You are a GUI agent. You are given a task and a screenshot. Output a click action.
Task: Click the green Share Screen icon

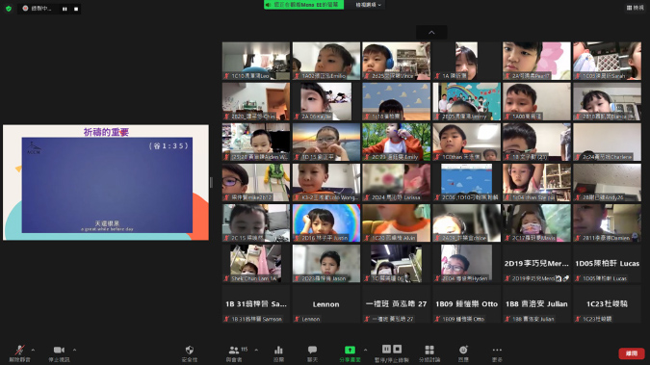coord(350,350)
